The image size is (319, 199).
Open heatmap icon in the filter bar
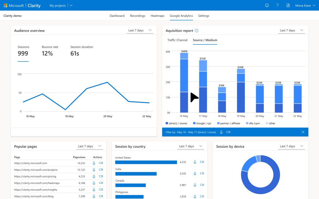[221, 132]
